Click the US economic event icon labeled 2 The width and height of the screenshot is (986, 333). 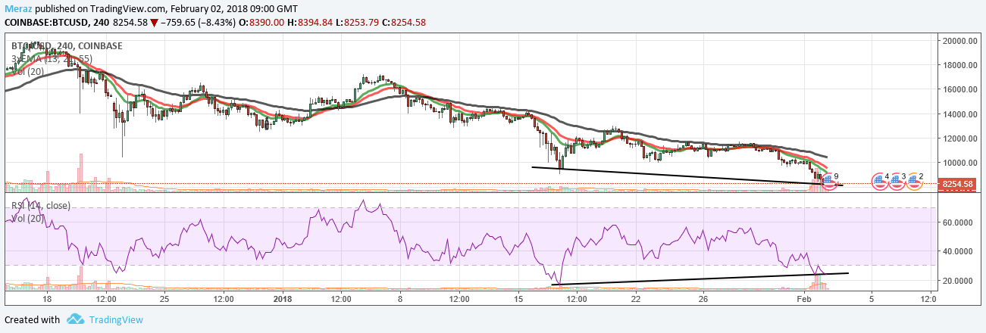click(x=914, y=180)
